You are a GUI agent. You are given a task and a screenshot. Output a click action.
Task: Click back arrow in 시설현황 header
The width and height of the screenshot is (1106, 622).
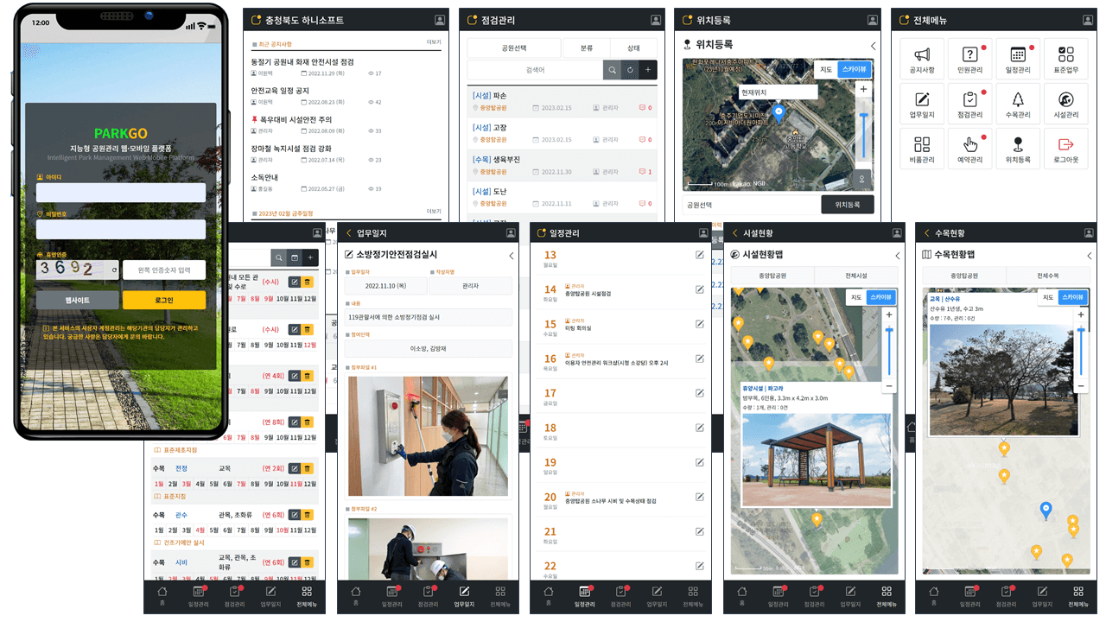pos(735,233)
